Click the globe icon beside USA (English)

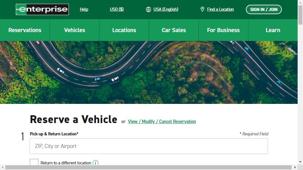point(148,9)
